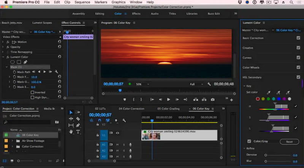Select the Hand tool

(x=71, y=132)
